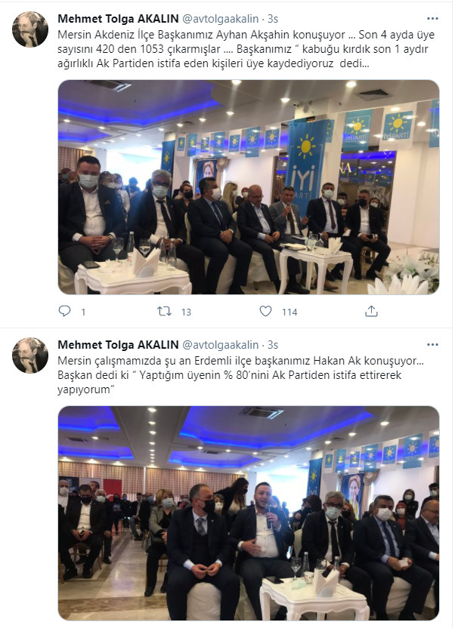Image resolution: width=455 pixels, height=628 pixels.
Task: Open first tweet text about Ayhan Akşahin
Action: click(x=246, y=49)
